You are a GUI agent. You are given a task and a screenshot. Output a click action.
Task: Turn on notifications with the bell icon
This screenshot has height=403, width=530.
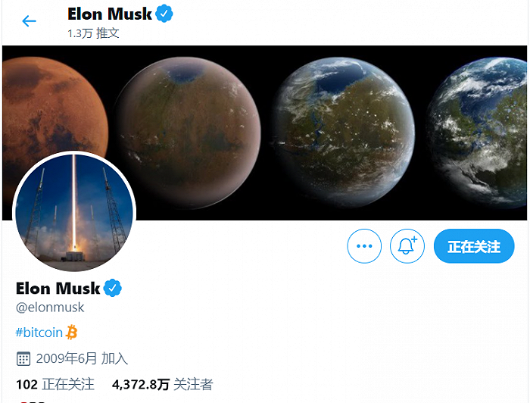(x=407, y=246)
